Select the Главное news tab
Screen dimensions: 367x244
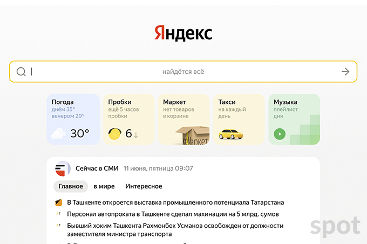click(71, 186)
